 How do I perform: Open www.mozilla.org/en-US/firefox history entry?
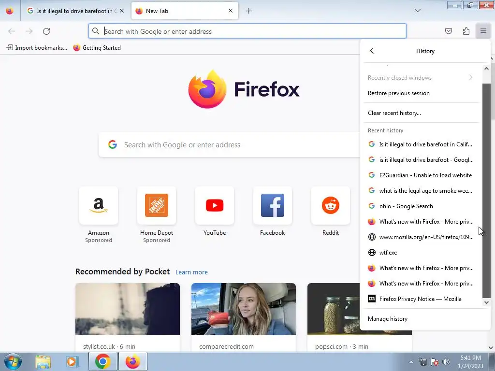click(421, 237)
